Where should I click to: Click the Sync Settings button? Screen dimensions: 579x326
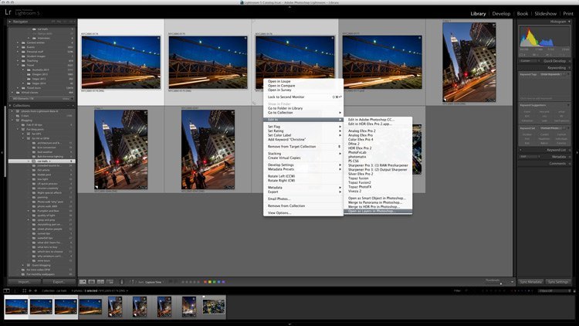point(558,282)
